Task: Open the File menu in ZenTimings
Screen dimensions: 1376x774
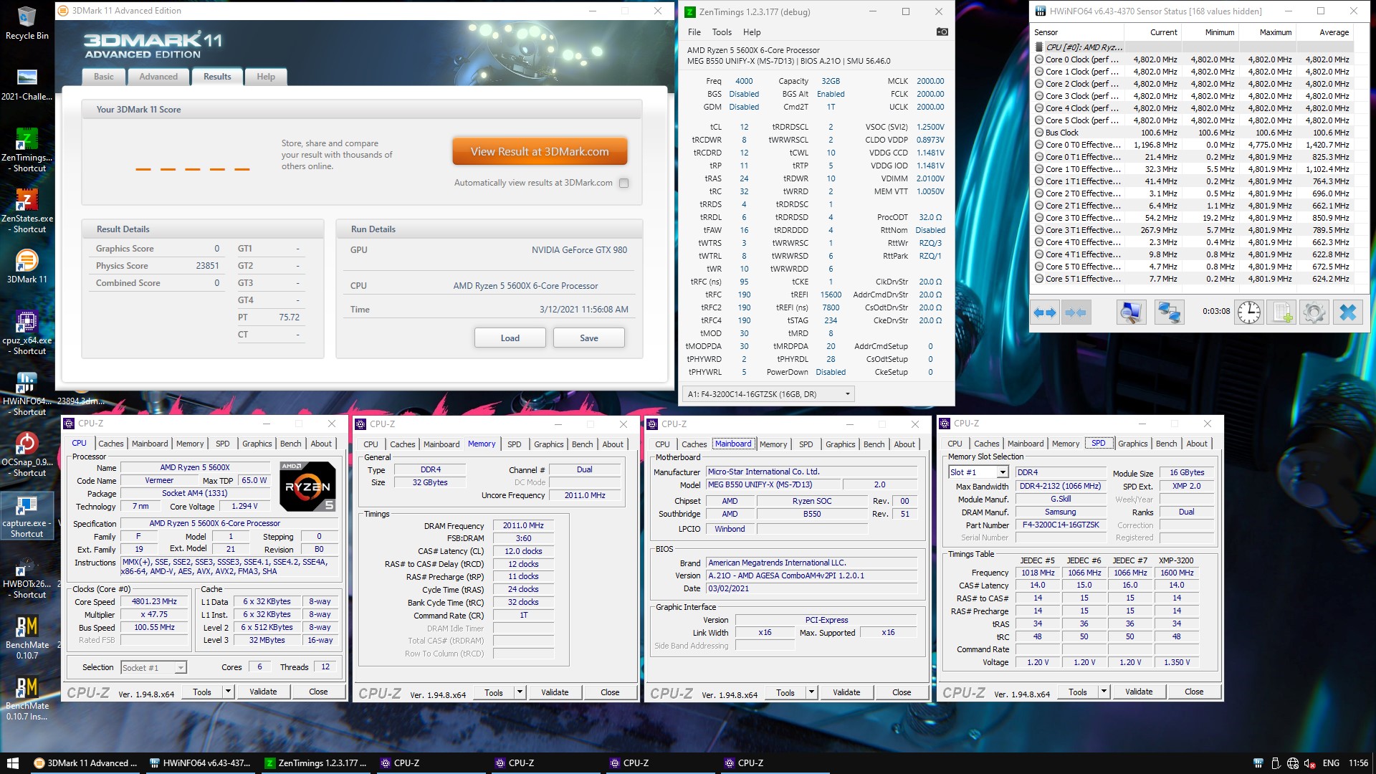Action: (694, 32)
